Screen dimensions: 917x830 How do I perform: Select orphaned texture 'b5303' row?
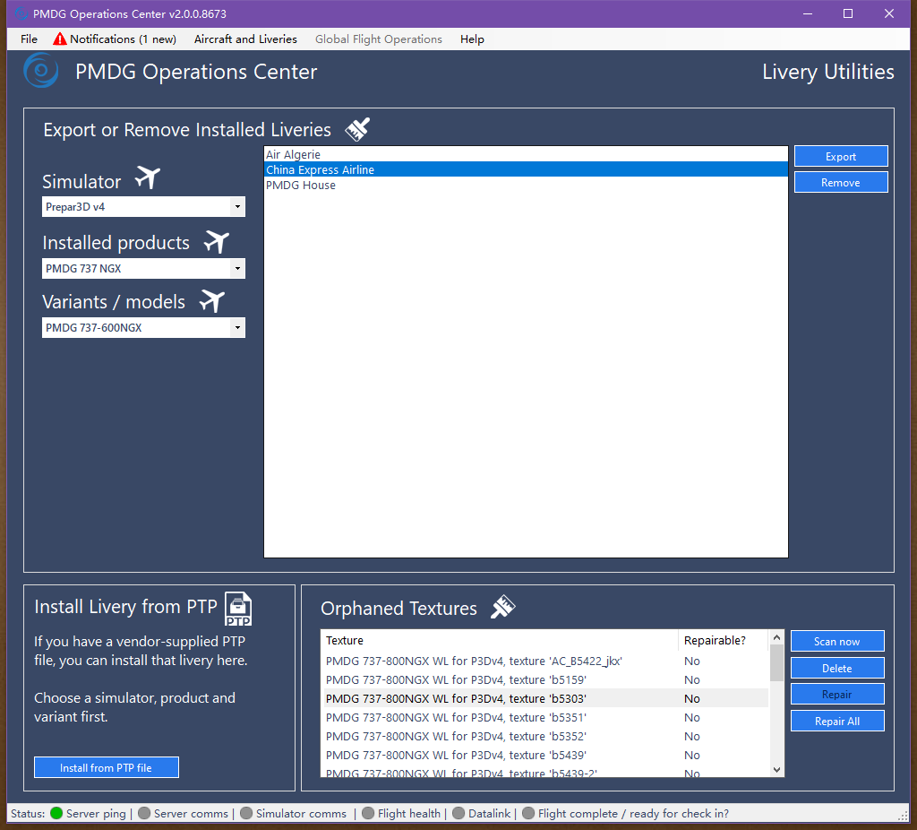click(x=545, y=698)
